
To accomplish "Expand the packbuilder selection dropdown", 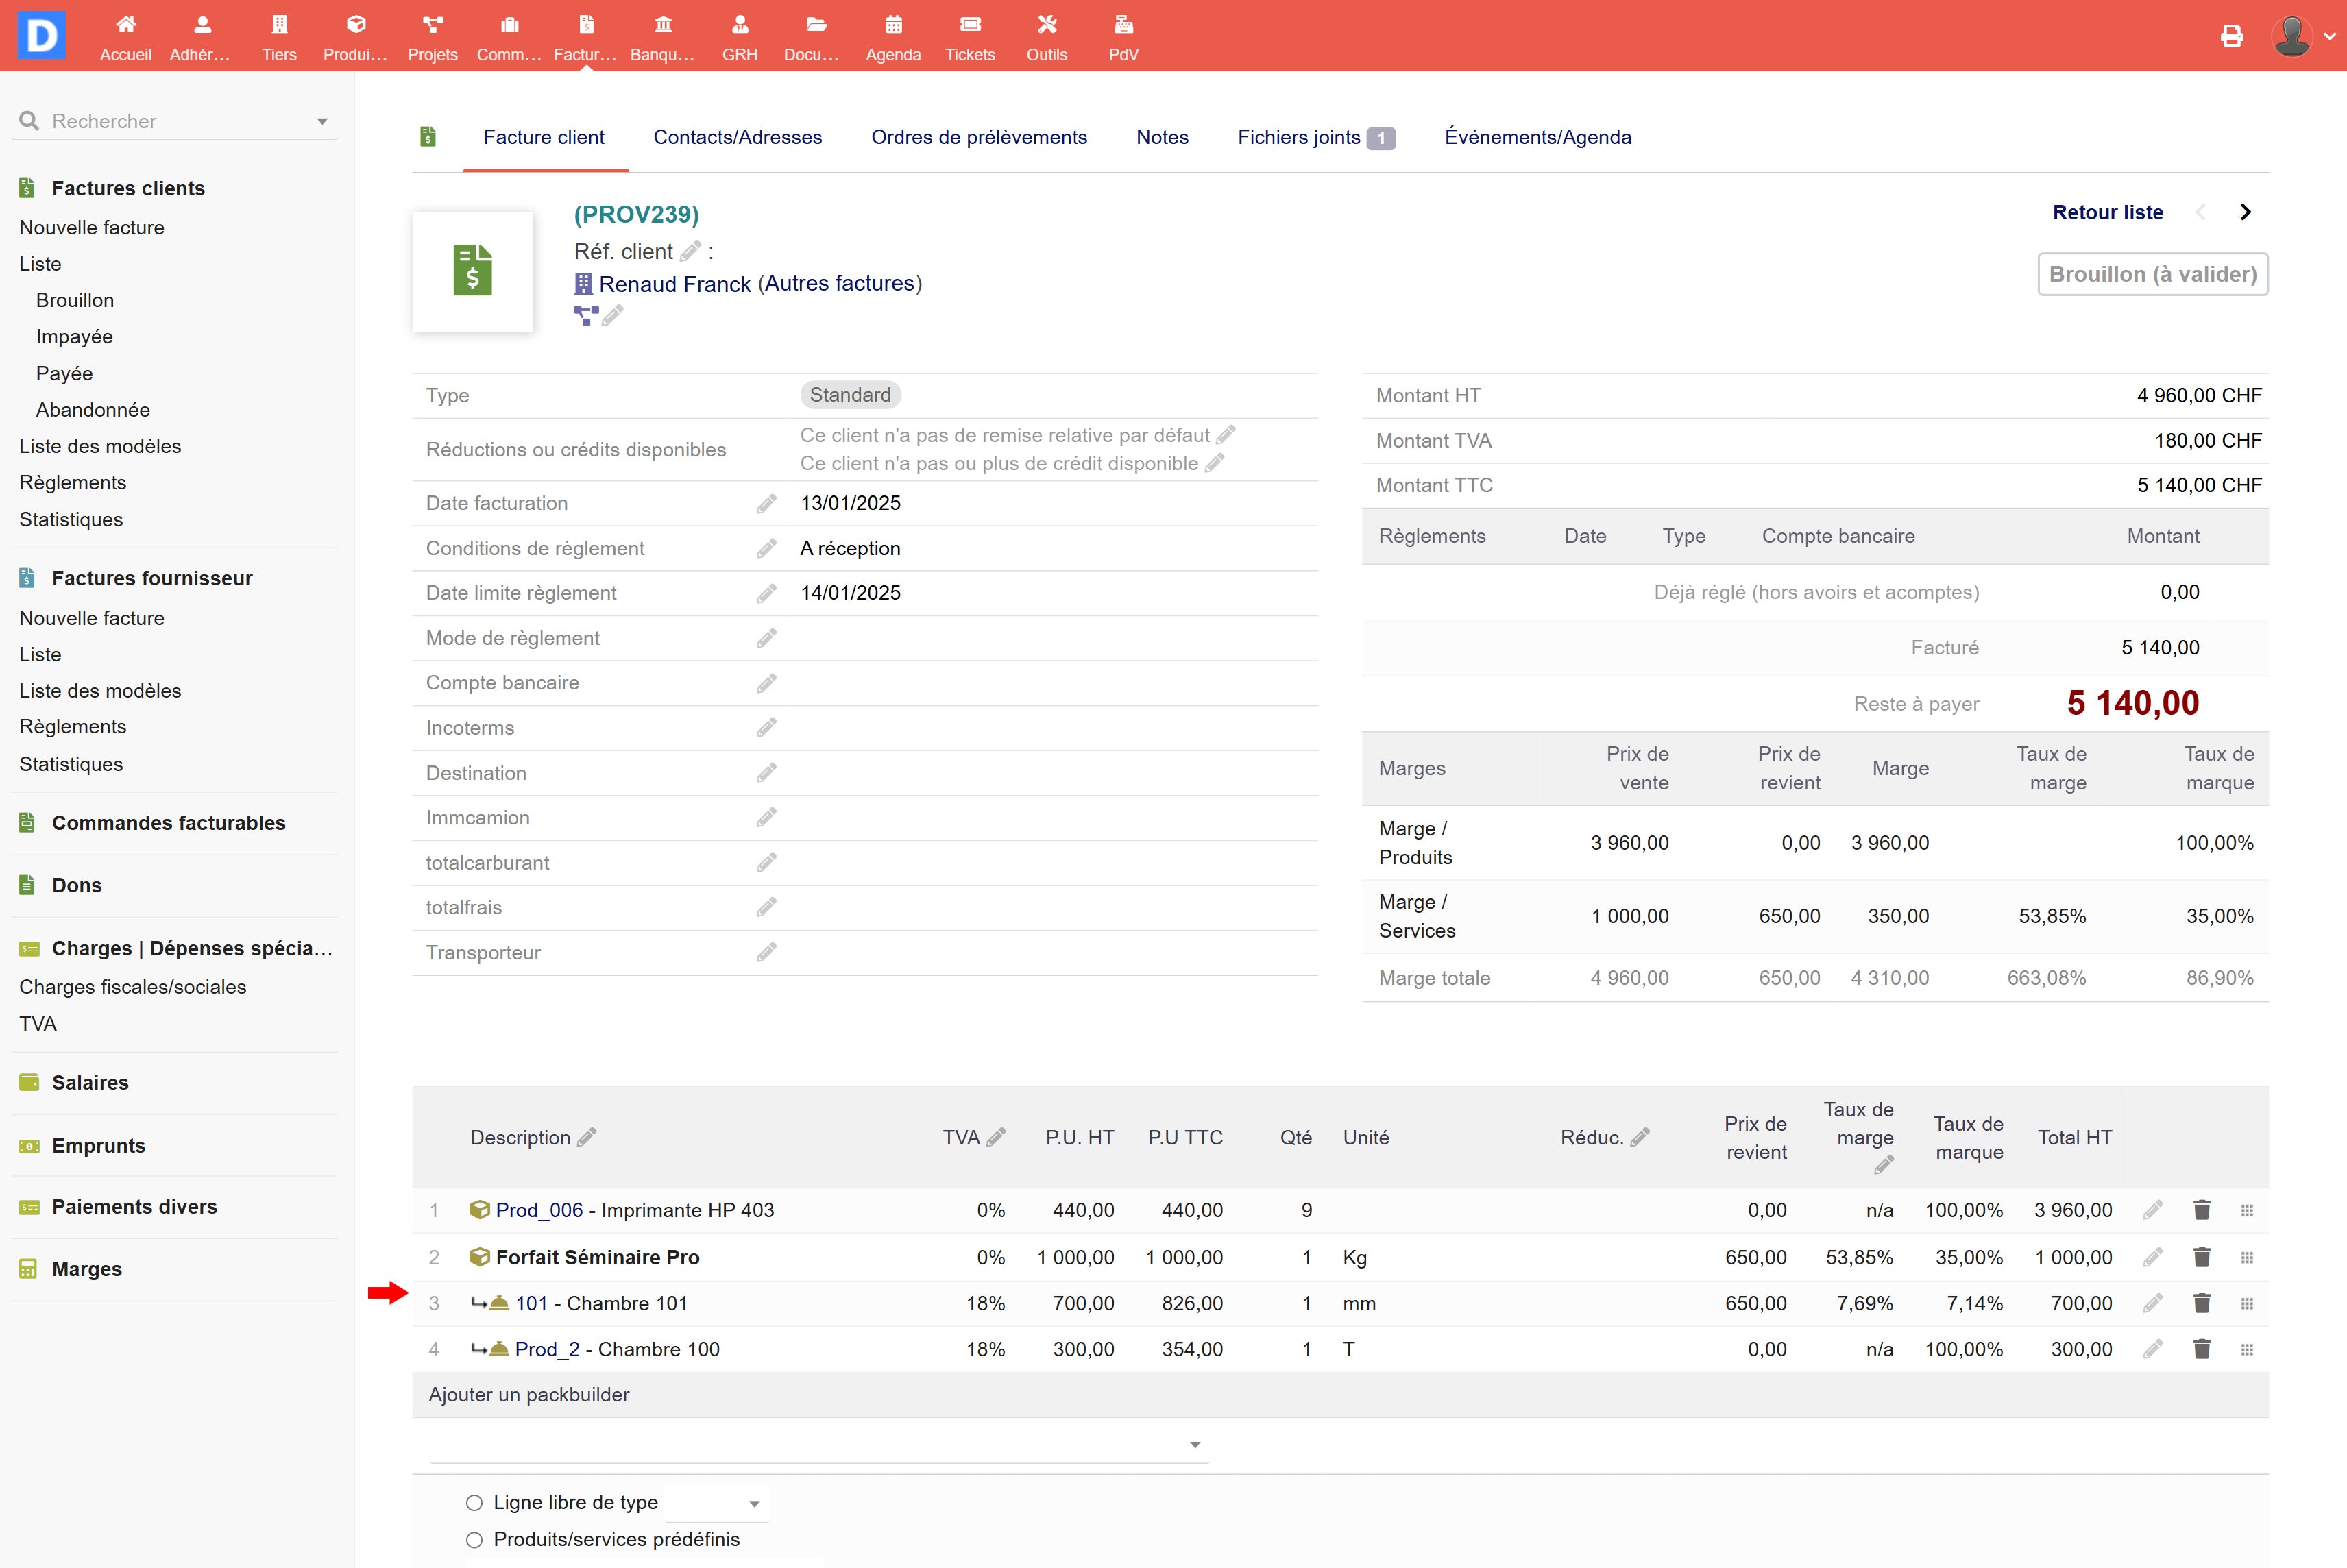I will [1194, 1445].
